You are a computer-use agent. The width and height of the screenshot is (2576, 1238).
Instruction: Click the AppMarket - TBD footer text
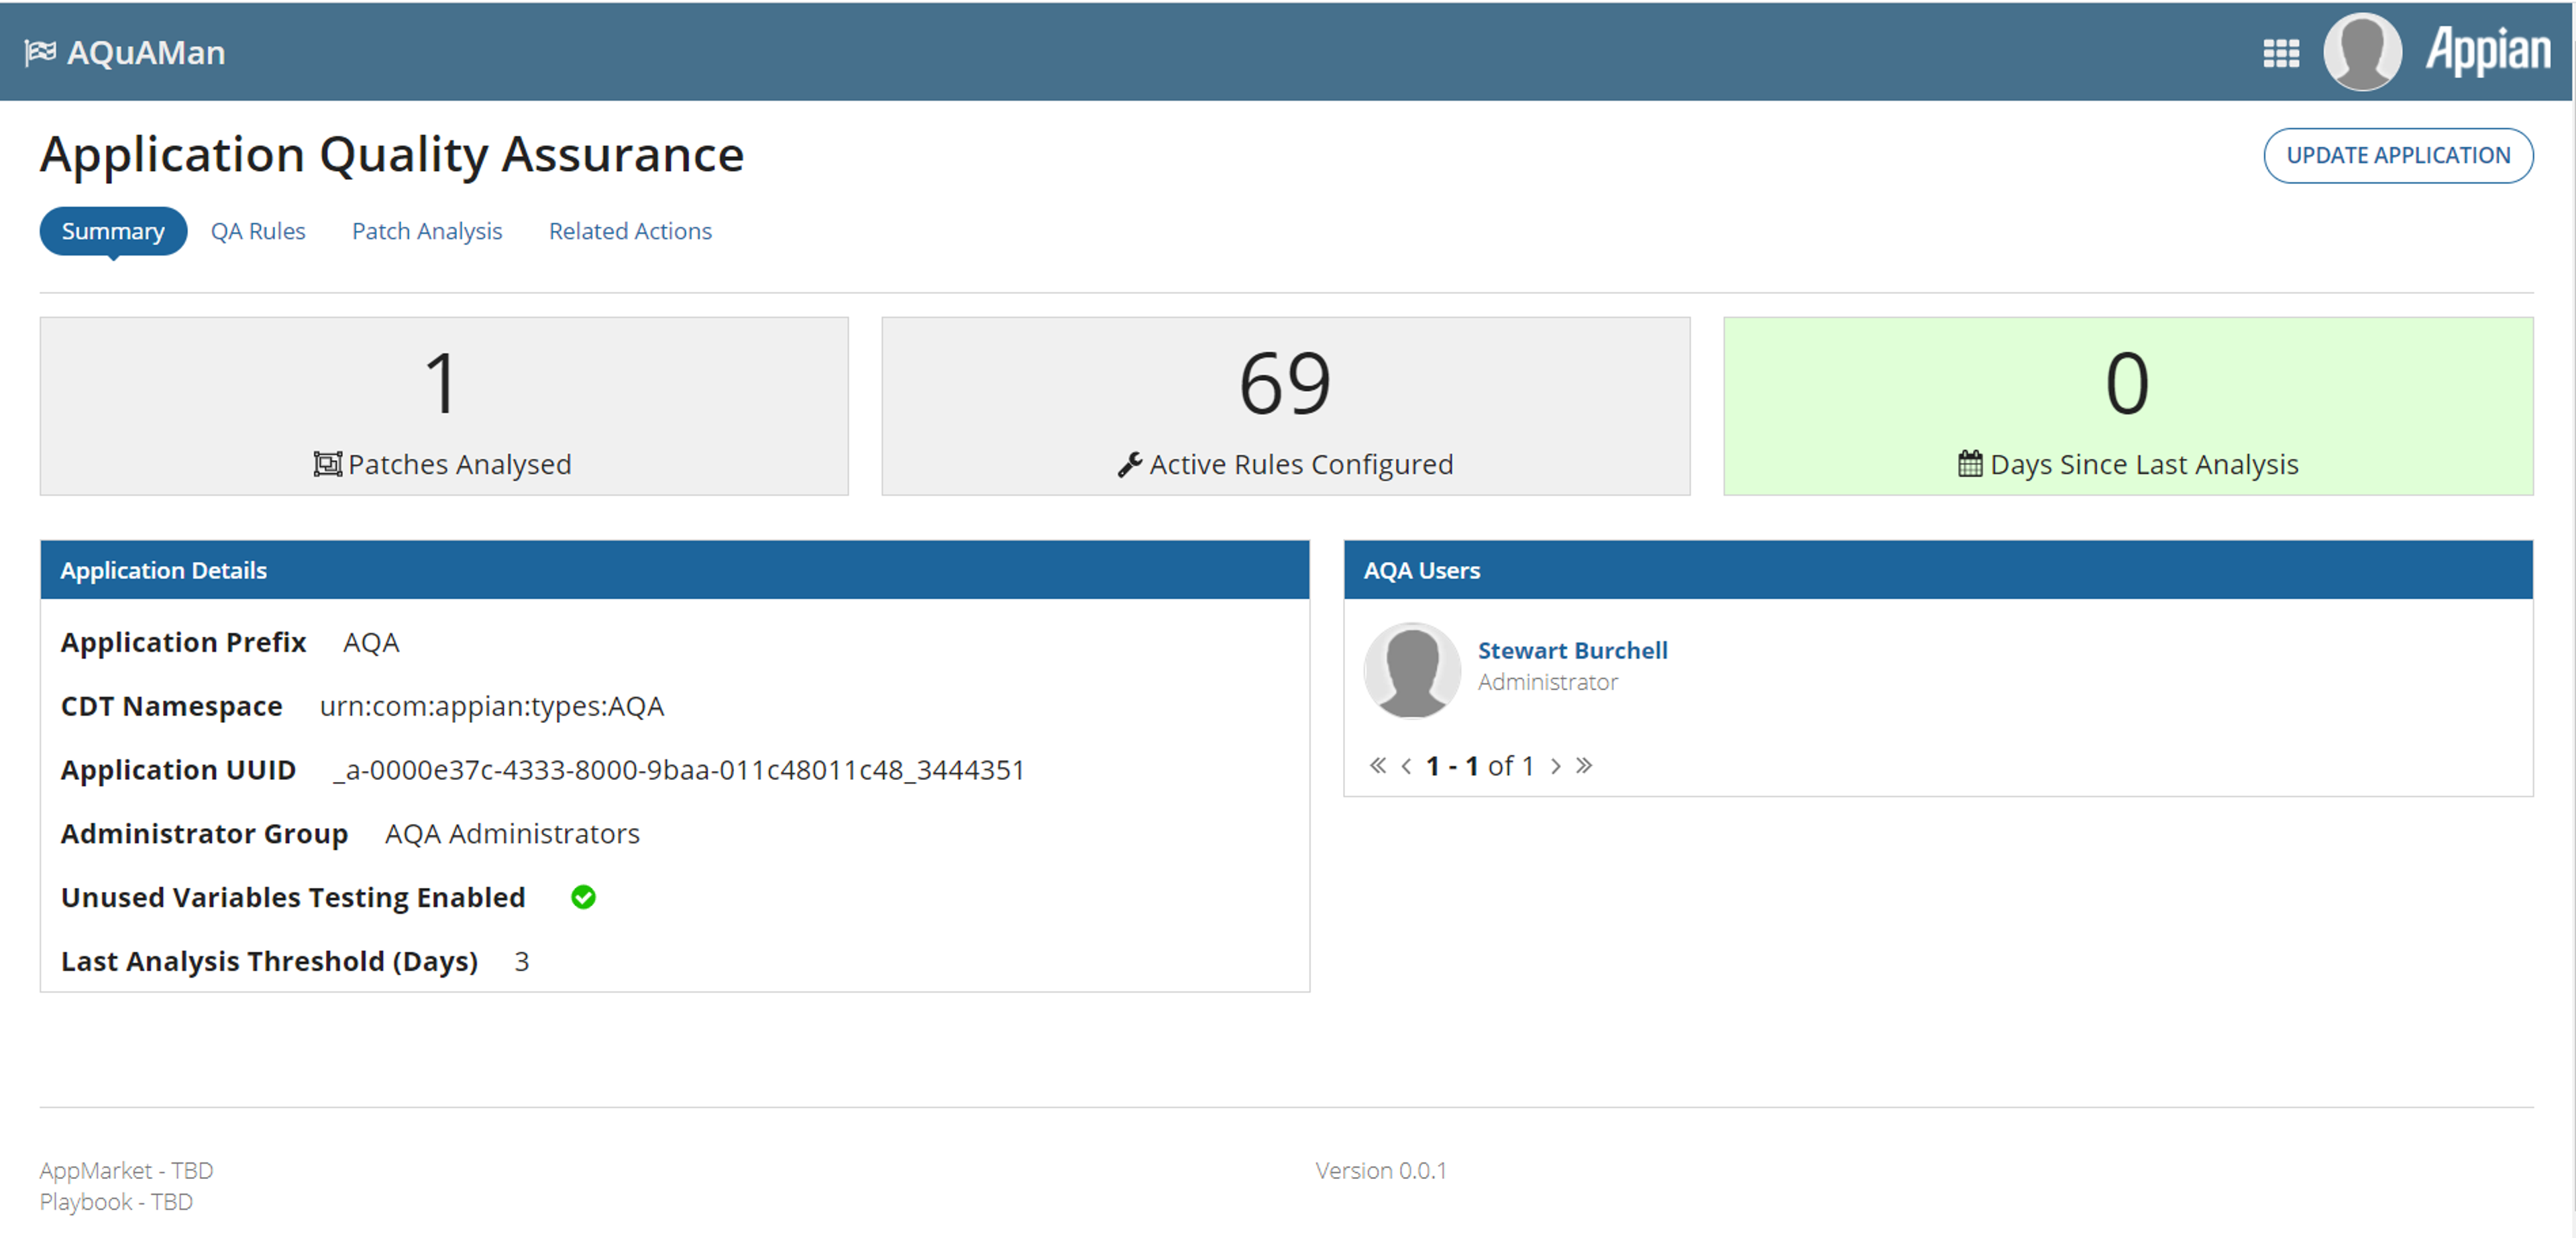pyautogui.click(x=126, y=1170)
